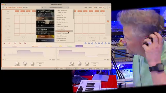Load preset Ceremonial Dances
This screenshot has width=166, height=93.
[62, 27]
